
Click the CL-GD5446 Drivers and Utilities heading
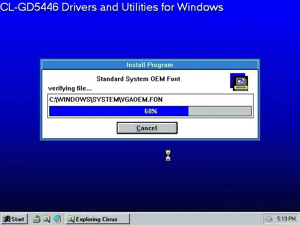point(112,7)
